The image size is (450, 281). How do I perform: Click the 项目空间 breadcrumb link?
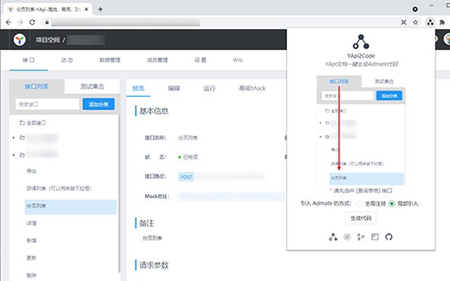[x=47, y=40]
